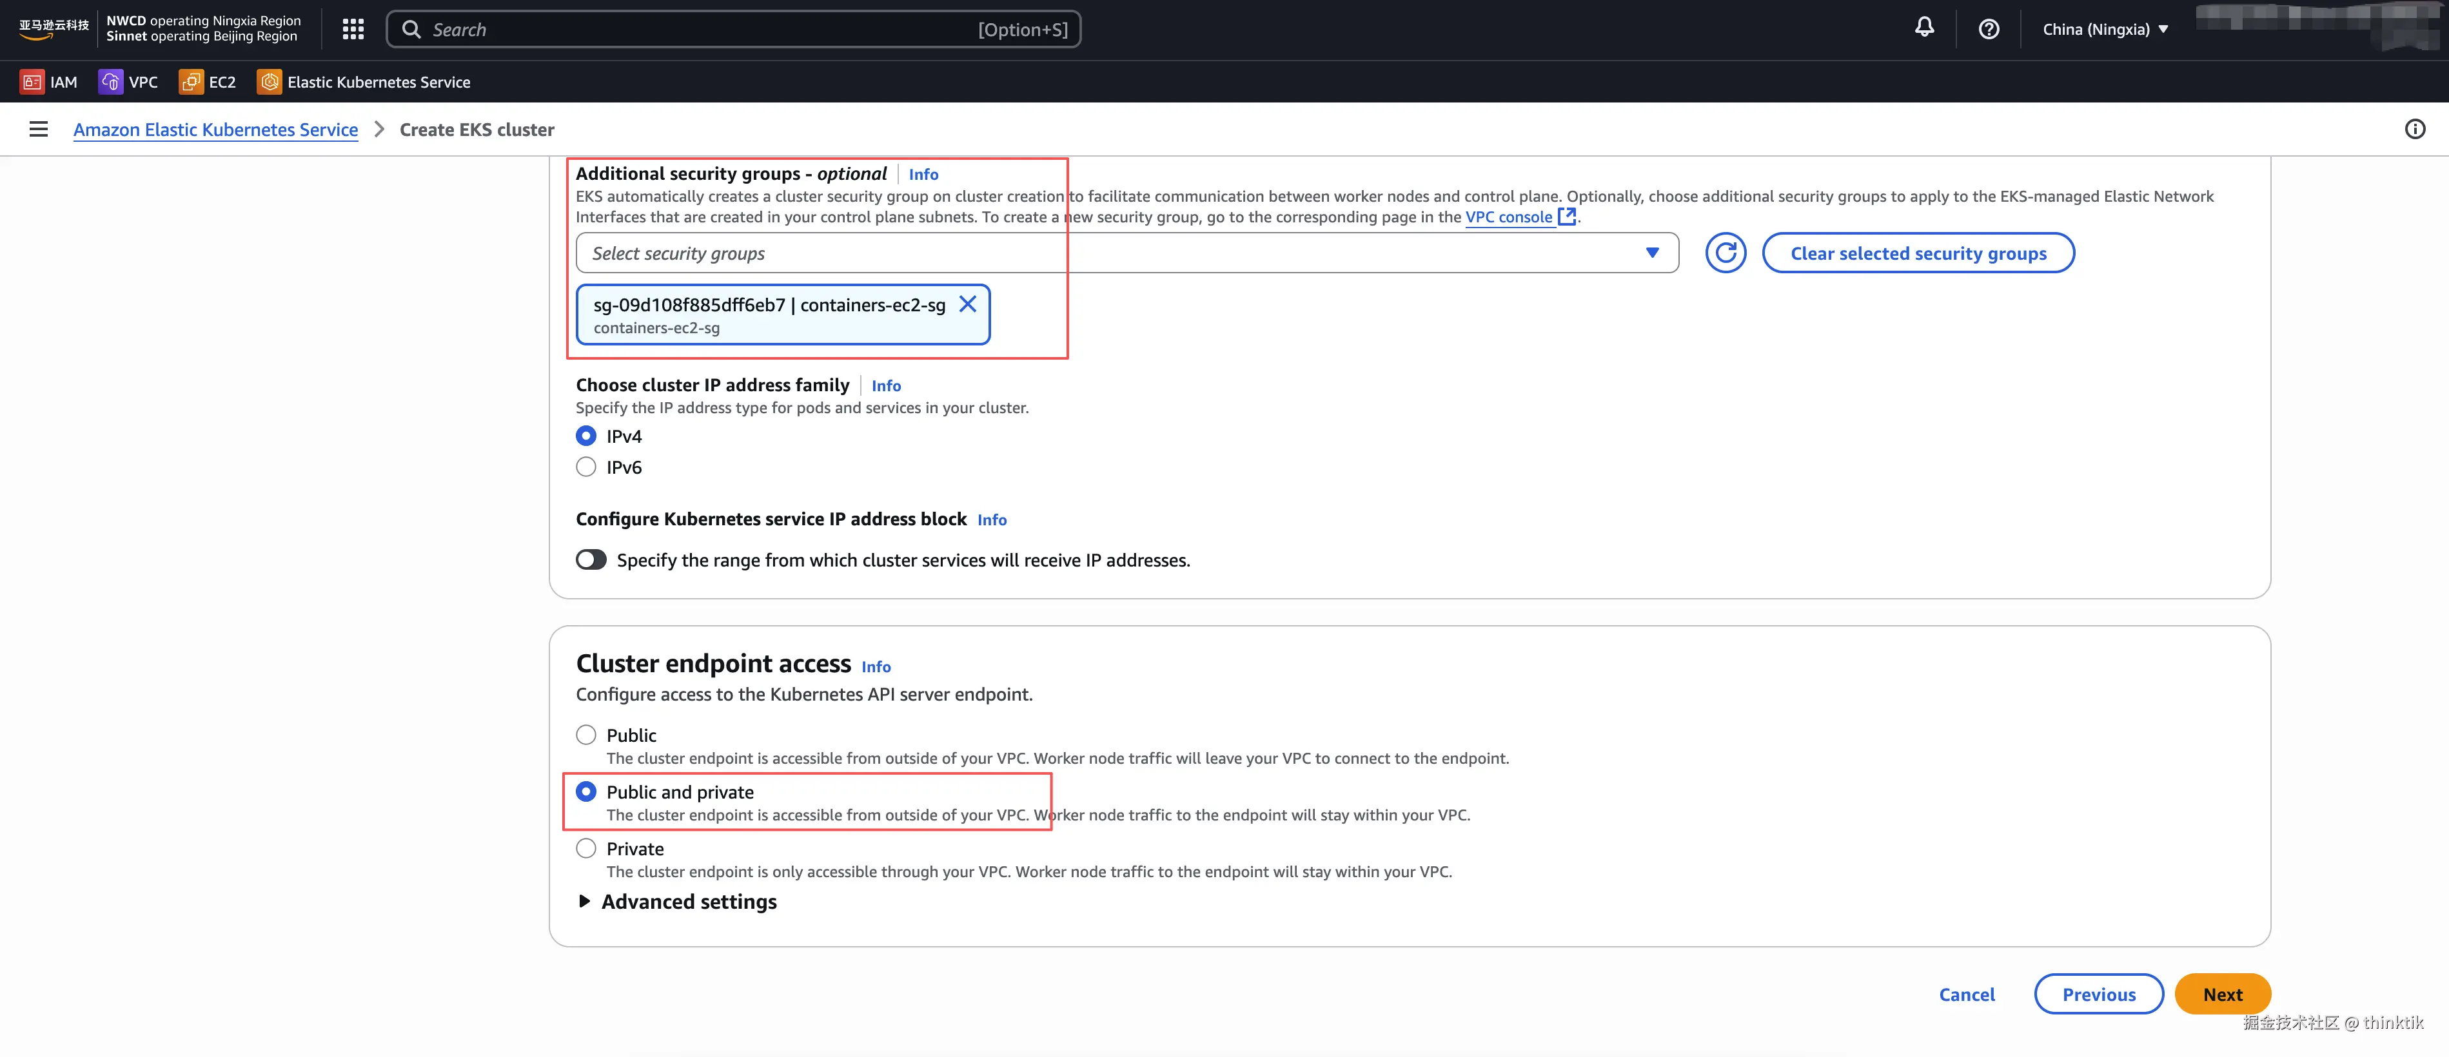2449x1057 pixels.
Task: Open the hamburger side navigation menu
Action: click(x=38, y=130)
